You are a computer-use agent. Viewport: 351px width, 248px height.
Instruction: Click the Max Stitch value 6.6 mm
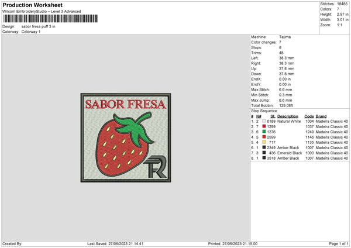(x=285, y=89)
